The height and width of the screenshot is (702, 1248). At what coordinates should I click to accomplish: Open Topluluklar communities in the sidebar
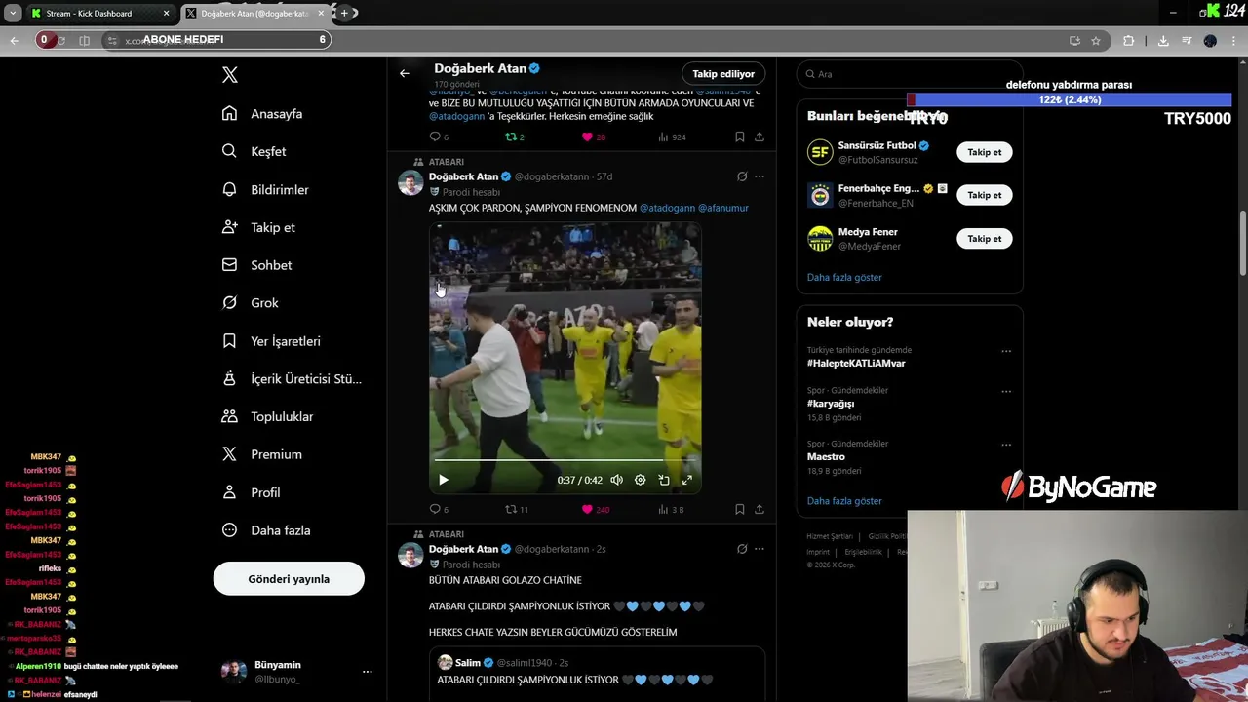click(267, 416)
